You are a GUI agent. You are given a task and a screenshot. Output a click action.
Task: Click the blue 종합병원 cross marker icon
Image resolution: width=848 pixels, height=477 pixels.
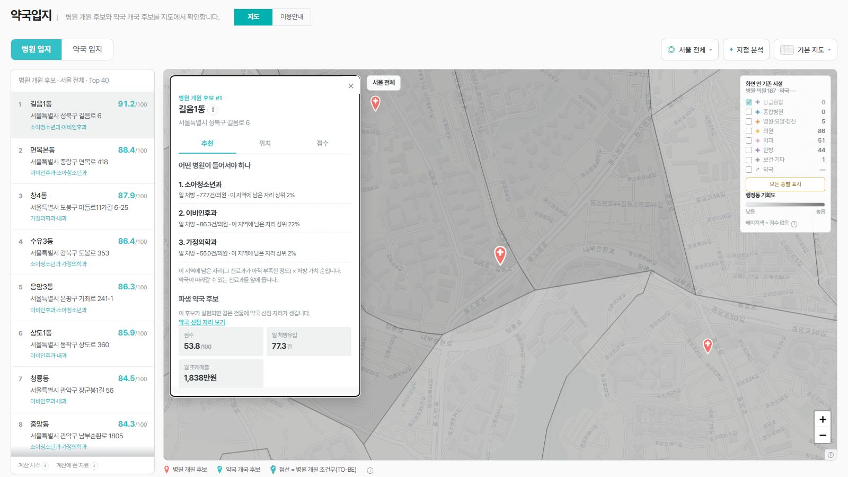click(x=757, y=112)
